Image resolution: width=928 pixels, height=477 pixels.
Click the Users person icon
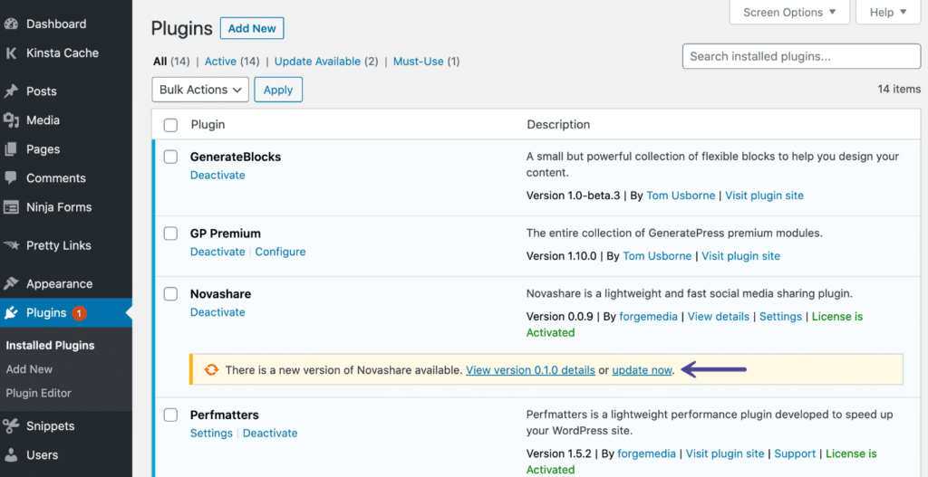tap(11, 455)
